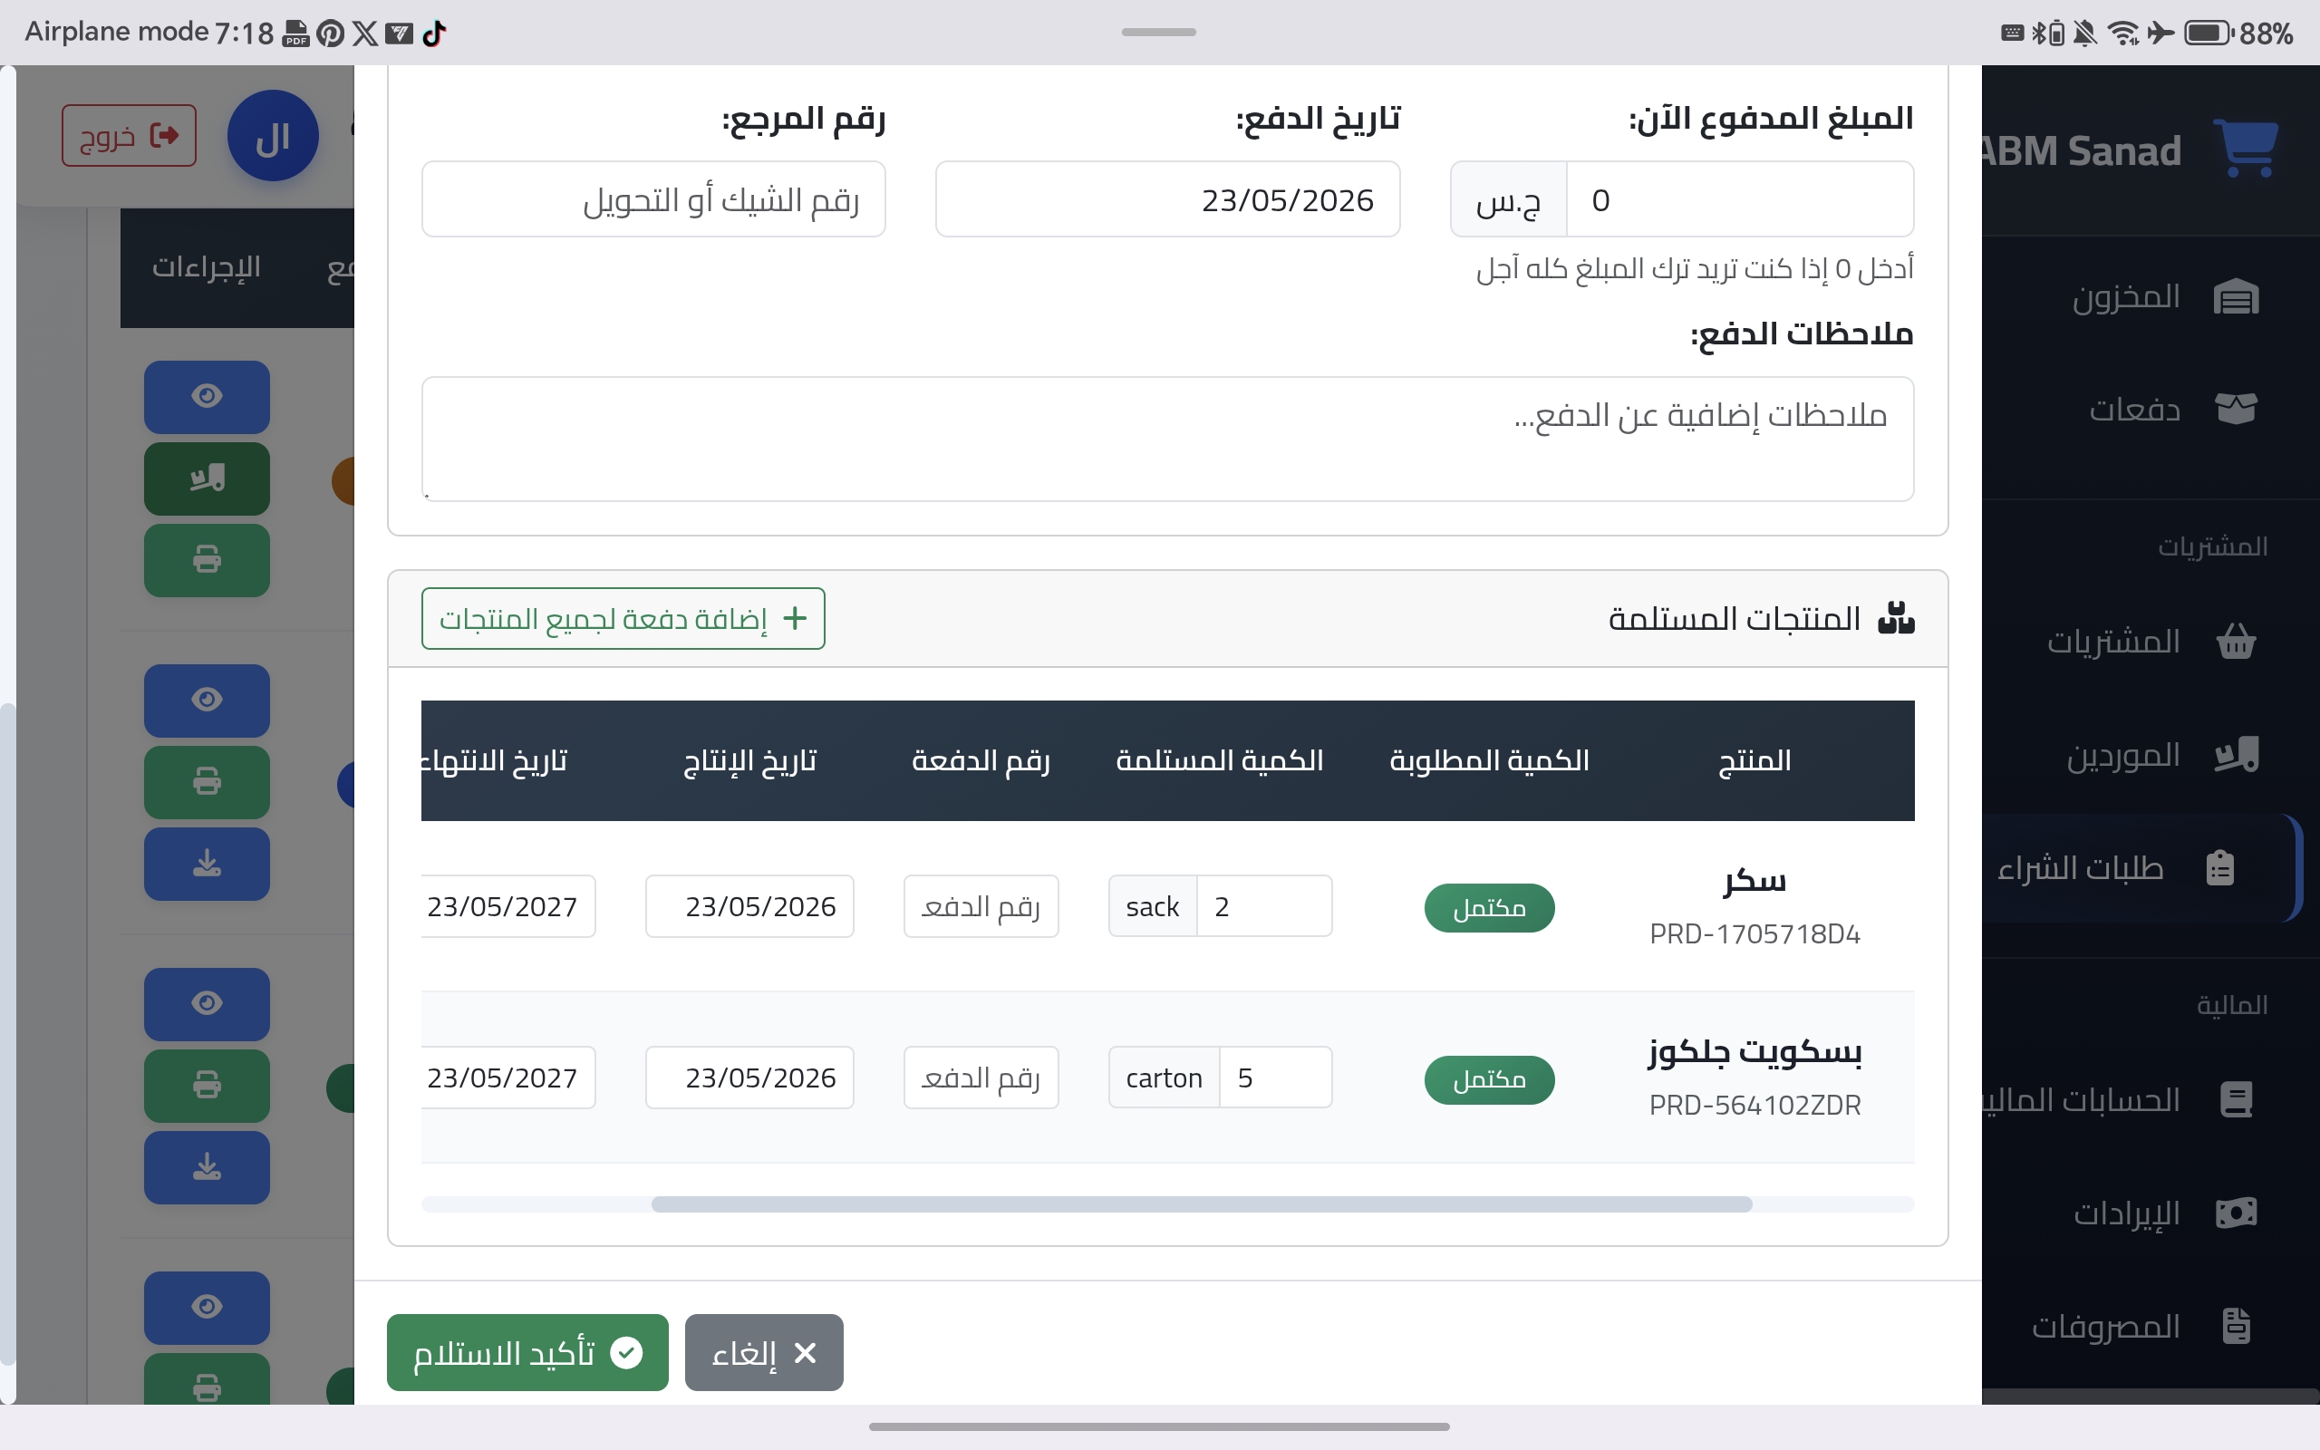Click تأكيد الاستلام confirm button
Viewport: 2320px width, 1450px height.
[527, 1352]
